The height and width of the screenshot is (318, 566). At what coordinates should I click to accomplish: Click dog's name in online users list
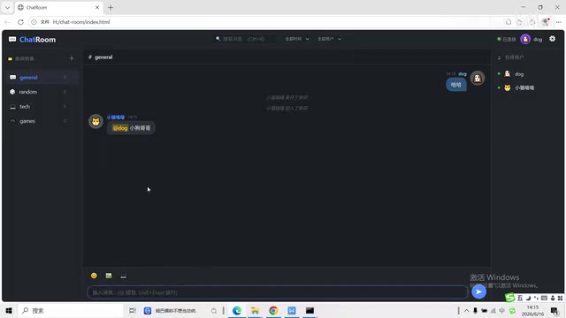click(x=519, y=74)
